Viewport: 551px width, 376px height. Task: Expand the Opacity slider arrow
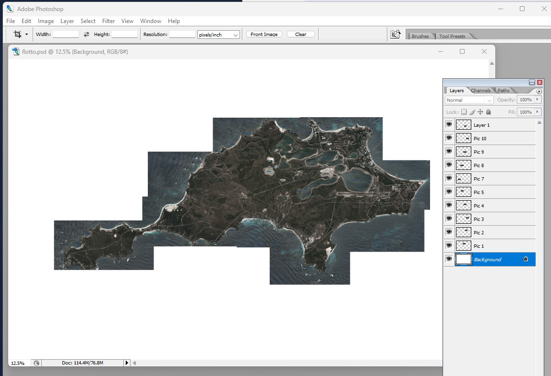(x=538, y=99)
